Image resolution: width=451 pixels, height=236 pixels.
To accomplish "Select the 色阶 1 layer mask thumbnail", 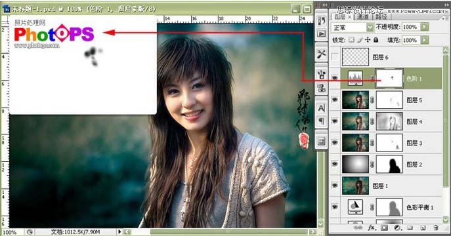I will coord(389,78).
